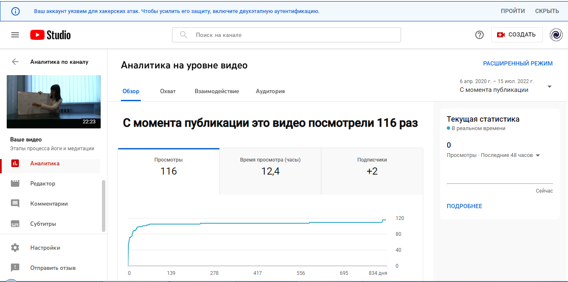The height and width of the screenshot is (282, 568).
Task: Open the help question mark icon
Action: coord(479,35)
